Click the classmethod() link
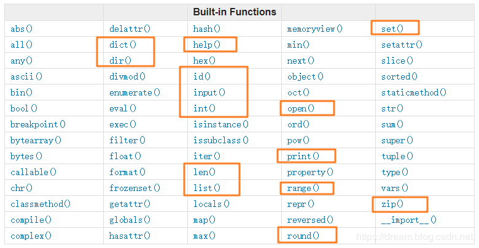 point(41,204)
